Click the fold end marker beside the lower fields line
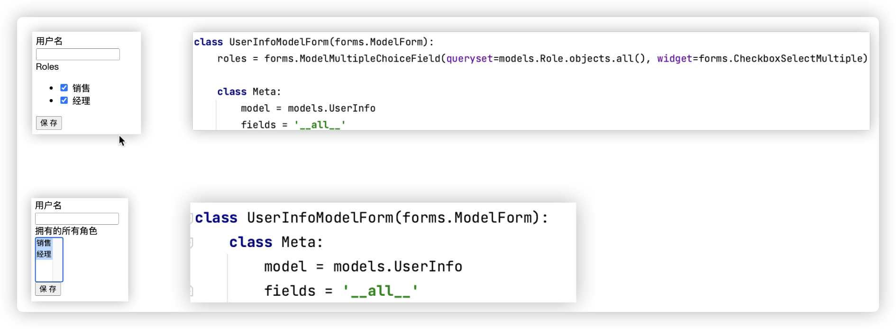 191,291
